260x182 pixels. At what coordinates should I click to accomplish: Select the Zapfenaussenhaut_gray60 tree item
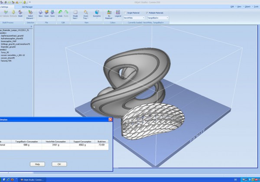pos(12,36)
